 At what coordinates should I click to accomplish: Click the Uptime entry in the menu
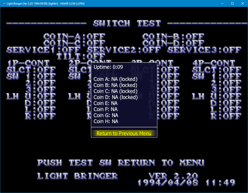click(108, 67)
